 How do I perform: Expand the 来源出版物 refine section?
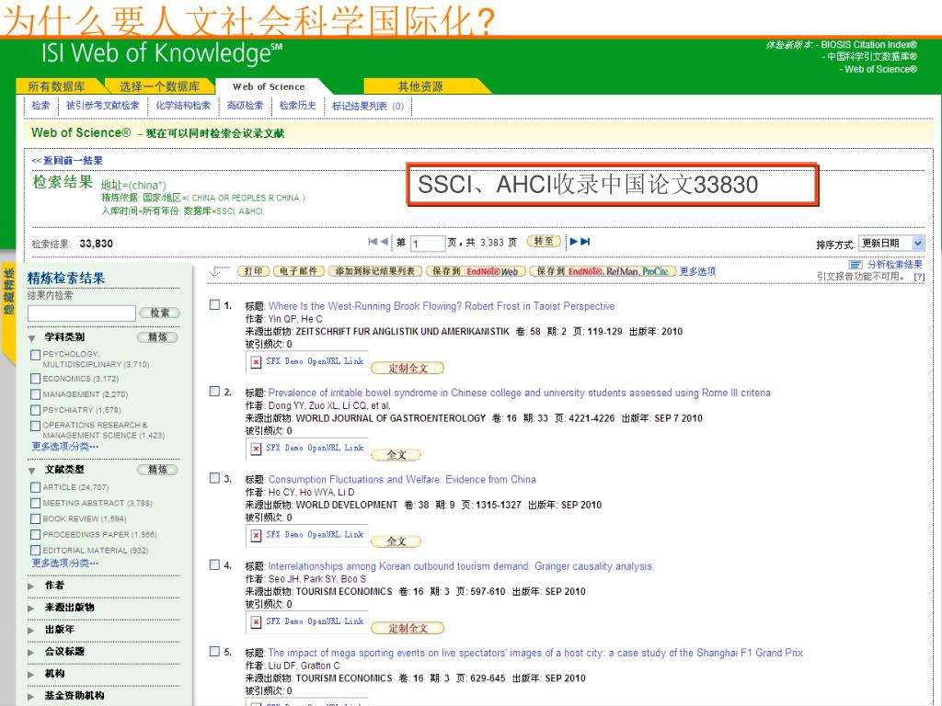(x=31, y=609)
